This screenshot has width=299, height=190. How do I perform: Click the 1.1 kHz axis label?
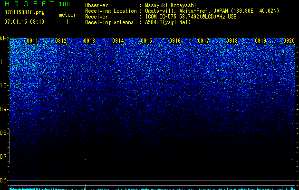(x=4, y=62)
